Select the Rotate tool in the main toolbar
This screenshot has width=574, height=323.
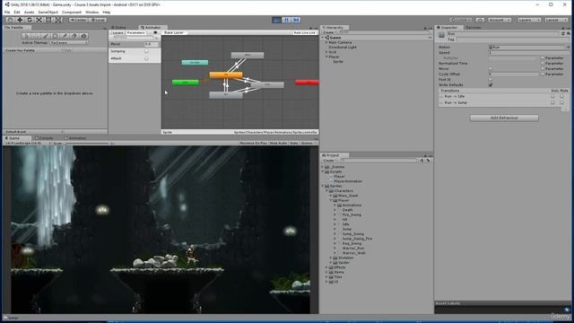click(30, 20)
